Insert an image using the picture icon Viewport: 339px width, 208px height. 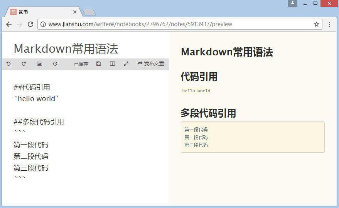(39, 64)
